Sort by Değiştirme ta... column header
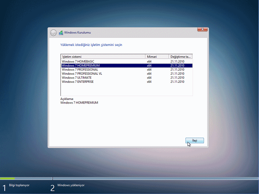 [x=180, y=57]
